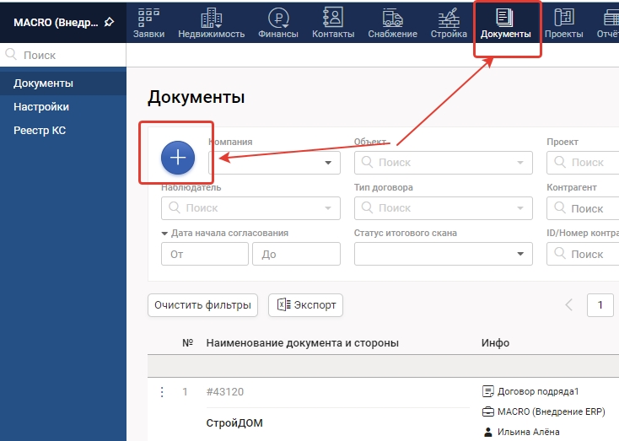The height and width of the screenshot is (441, 619).
Task: Expand the Статус итогового скана dropdown
Action: click(x=519, y=254)
